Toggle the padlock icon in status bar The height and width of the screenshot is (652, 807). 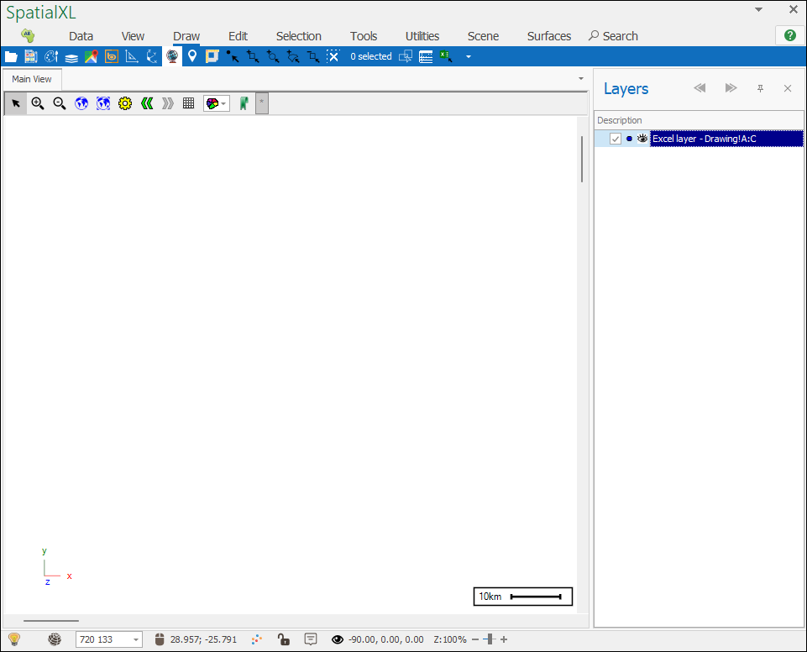click(284, 639)
